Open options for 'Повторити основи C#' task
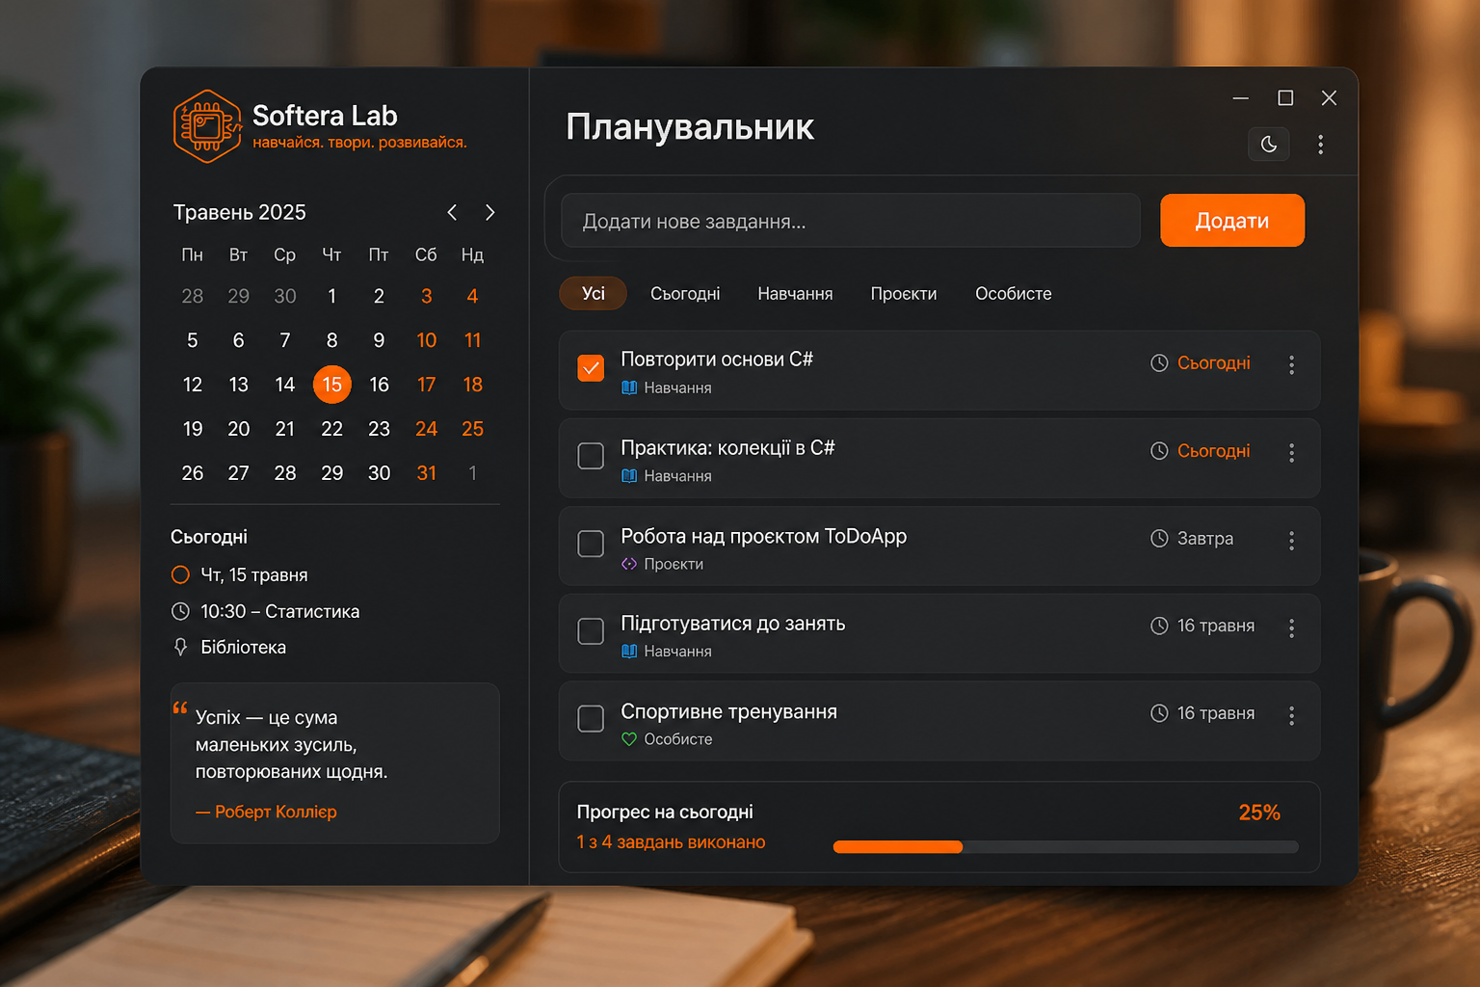Viewport: 1480px width, 987px height. click(1291, 364)
